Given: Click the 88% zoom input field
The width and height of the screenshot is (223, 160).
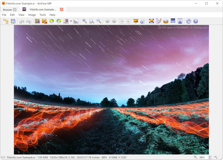Looking at the screenshot, I should pos(203,157).
